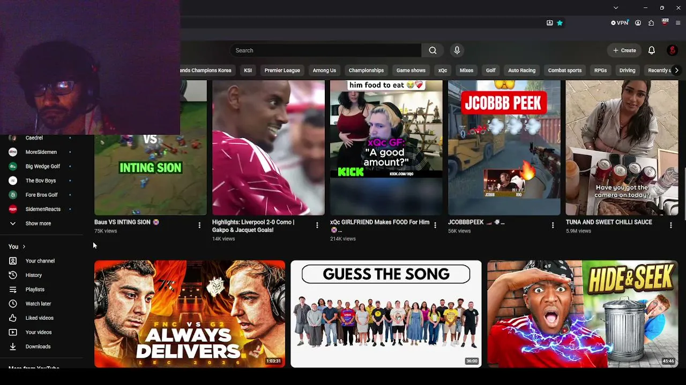Open the browser hamburger menu
This screenshot has height=385, width=686.
[678, 23]
